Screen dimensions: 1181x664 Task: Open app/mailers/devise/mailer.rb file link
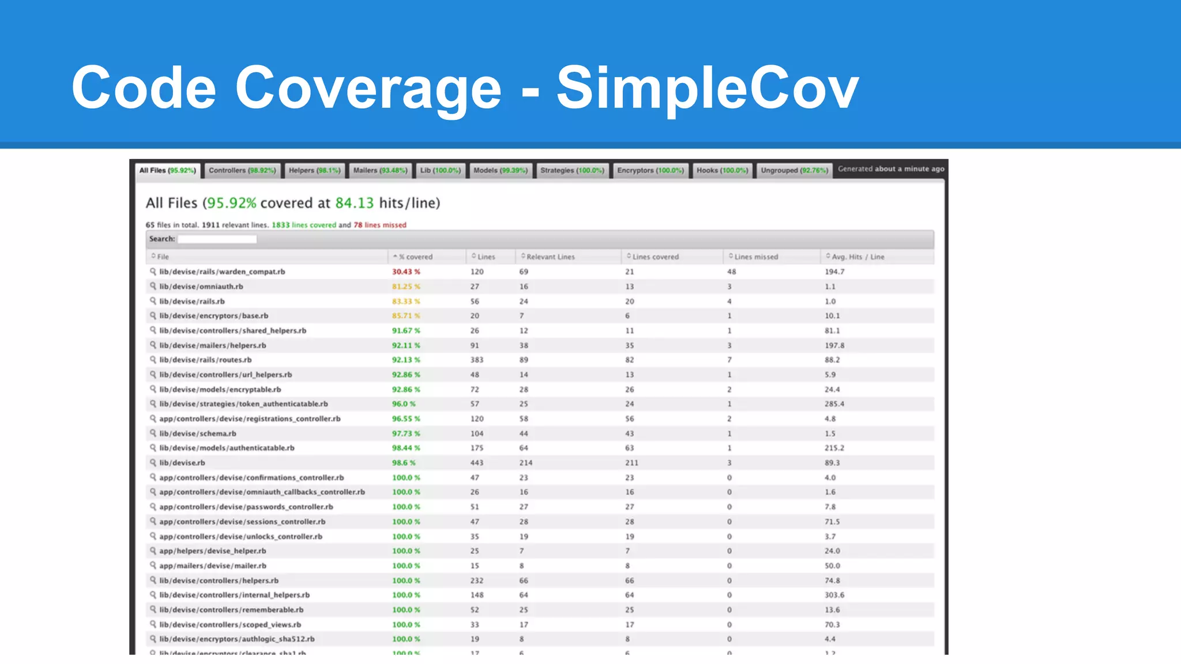tap(213, 566)
